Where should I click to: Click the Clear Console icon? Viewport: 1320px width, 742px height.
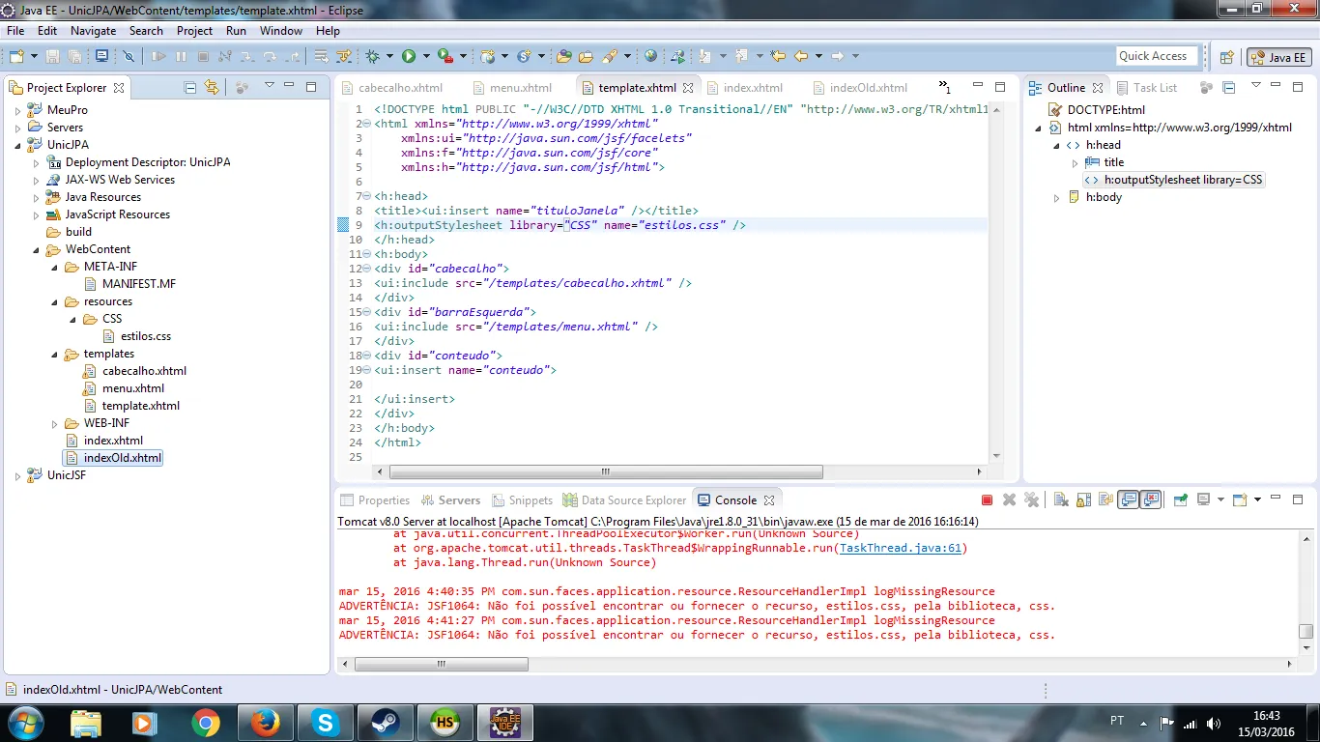(x=1060, y=500)
